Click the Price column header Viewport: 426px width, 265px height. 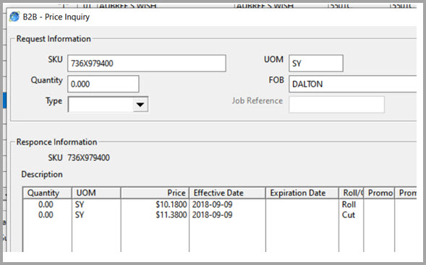[155, 193]
